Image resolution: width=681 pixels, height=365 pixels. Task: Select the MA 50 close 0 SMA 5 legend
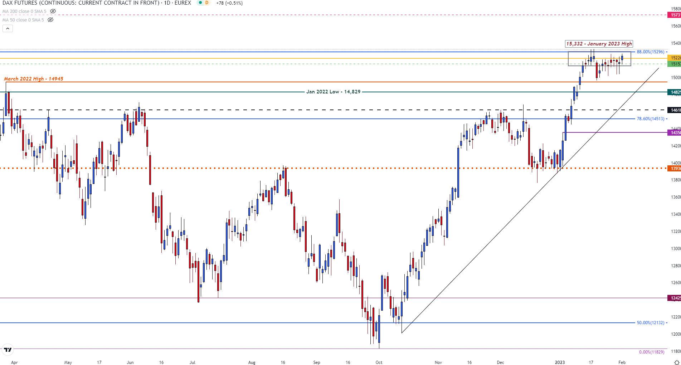coord(23,20)
